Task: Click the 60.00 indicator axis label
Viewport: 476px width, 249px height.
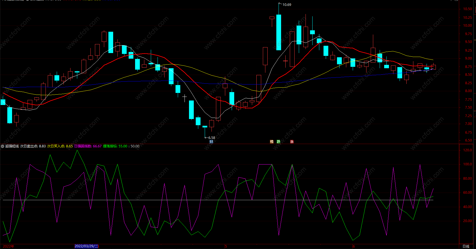Action: pos(468,193)
